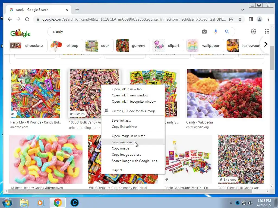Bookmark this page with the star icon
This screenshot has width=278, height=208.
point(240,19)
